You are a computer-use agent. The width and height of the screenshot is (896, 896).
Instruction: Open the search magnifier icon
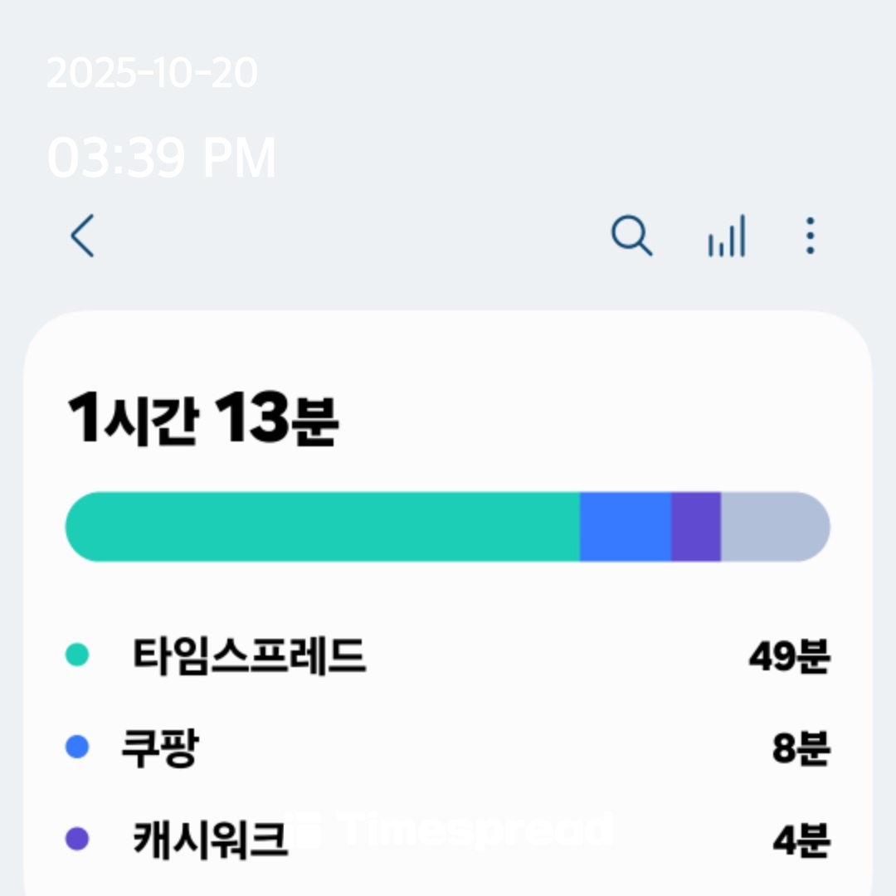click(631, 236)
